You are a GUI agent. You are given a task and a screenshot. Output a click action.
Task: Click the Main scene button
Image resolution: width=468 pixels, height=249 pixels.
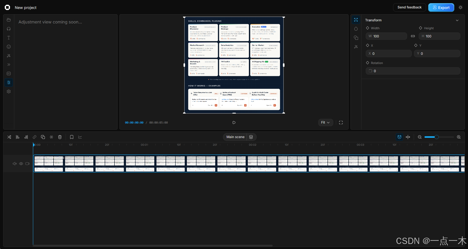[x=235, y=137]
